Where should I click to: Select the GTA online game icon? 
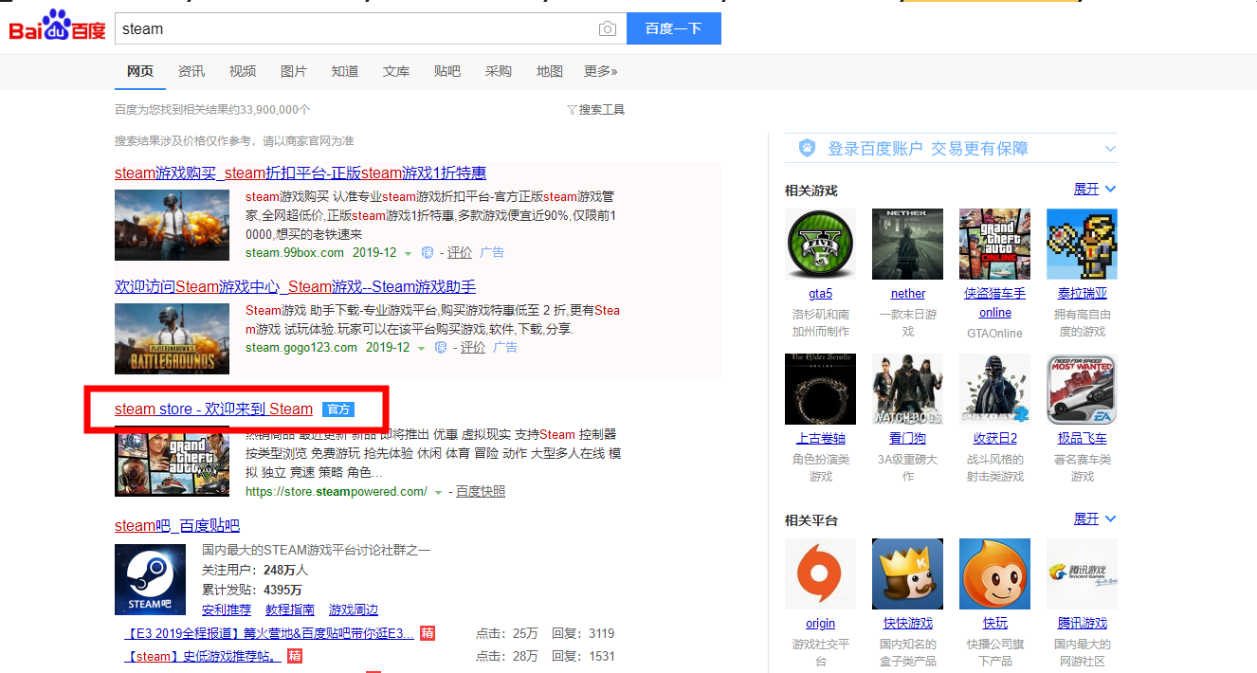[994, 244]
